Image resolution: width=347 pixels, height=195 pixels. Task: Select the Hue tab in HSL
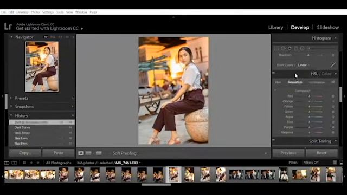tap(278, 82)
